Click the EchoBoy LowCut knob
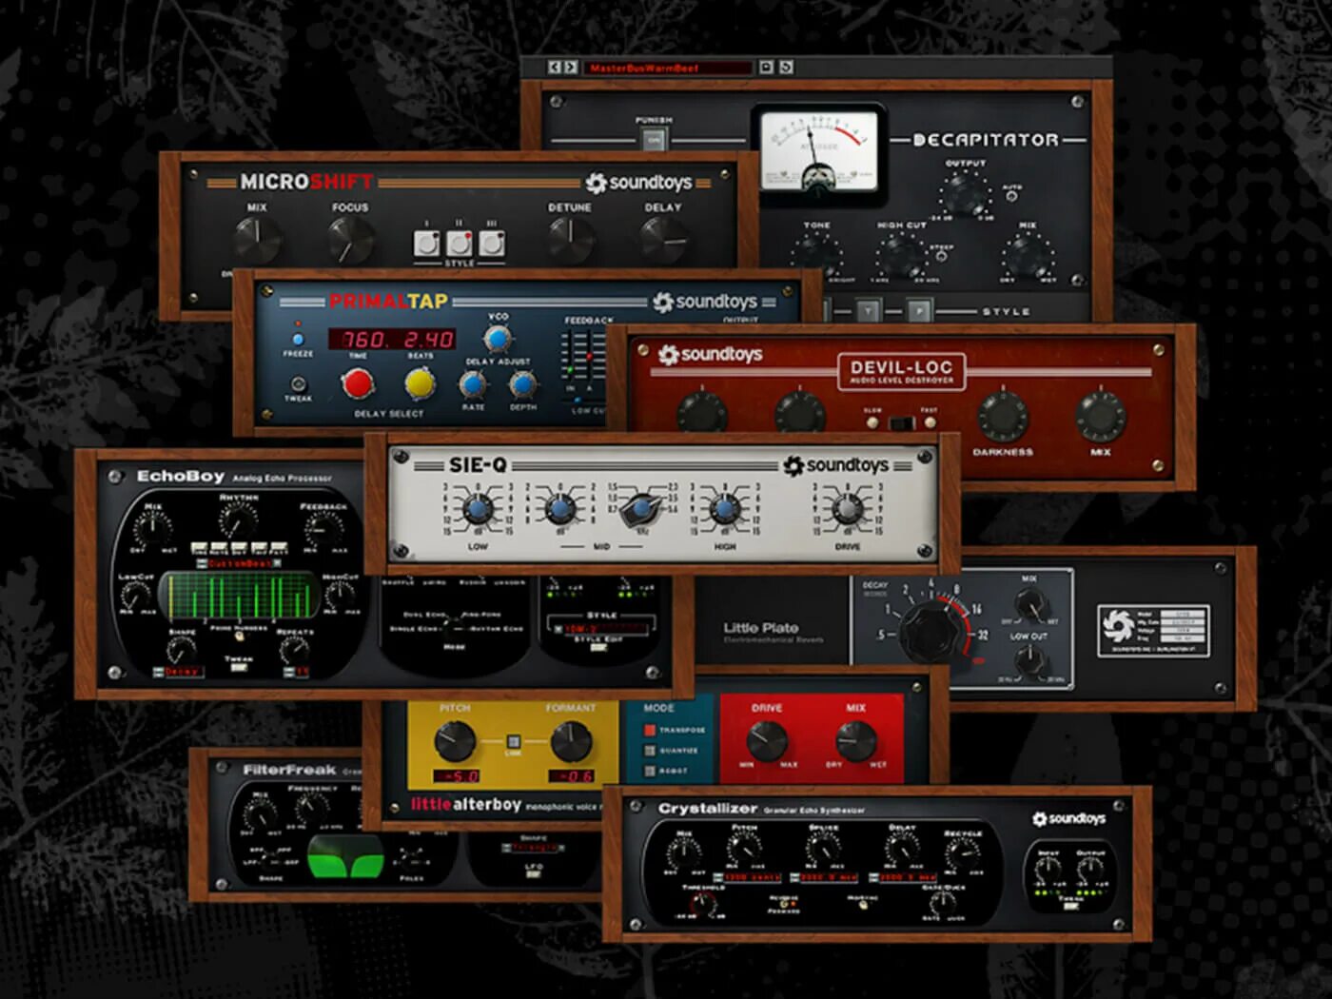 [x=136, y=596]
